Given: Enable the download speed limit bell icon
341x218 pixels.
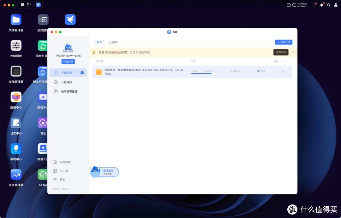Looking at the screenshot, I should [264, 71].
